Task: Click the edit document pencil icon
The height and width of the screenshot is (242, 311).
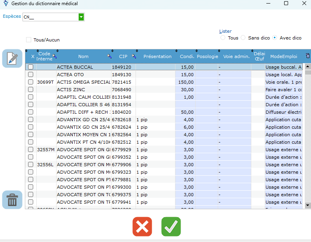Action: (x=12, y=58)
